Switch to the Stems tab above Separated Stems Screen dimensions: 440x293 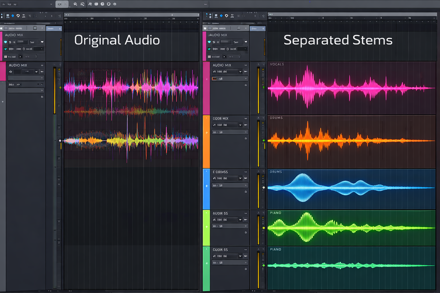point(257,28)
